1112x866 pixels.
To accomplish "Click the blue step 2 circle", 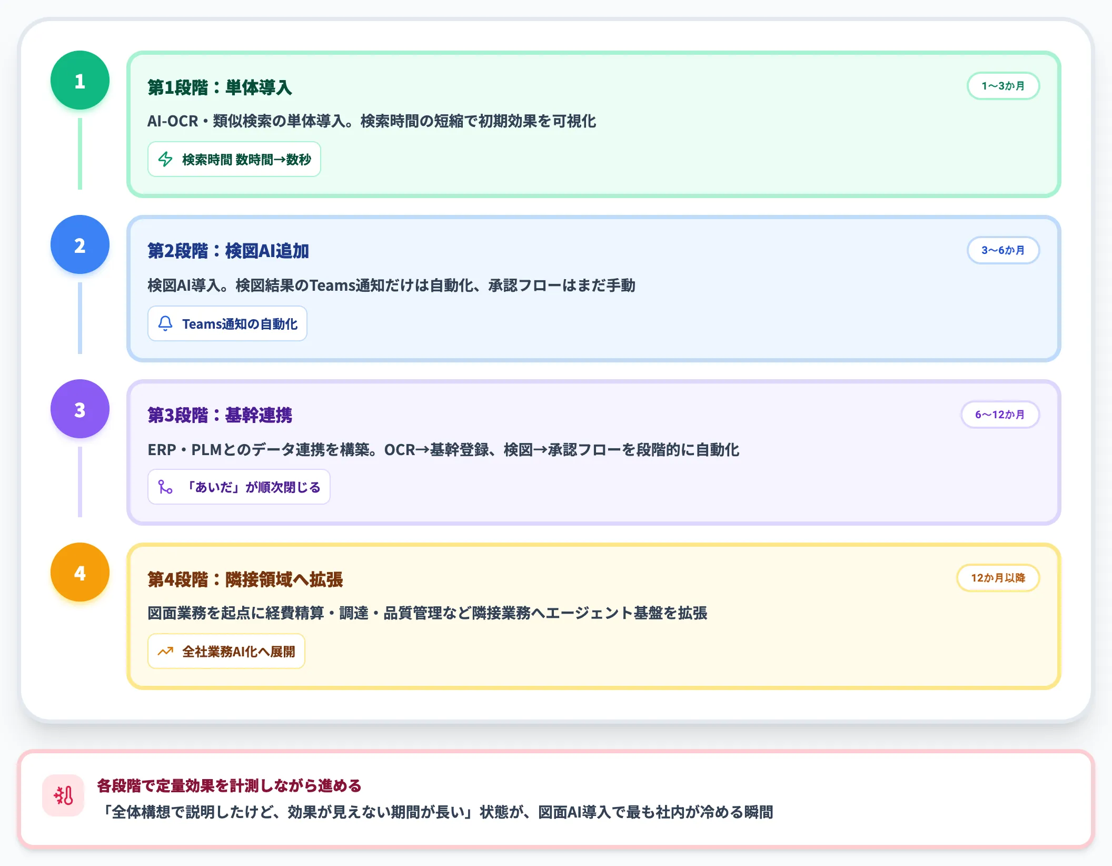I will pyautogui.click(x=80, y=244).
